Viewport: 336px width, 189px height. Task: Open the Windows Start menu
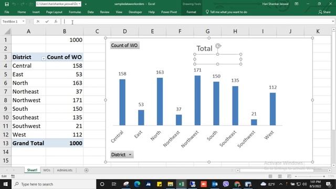point(5,184)
